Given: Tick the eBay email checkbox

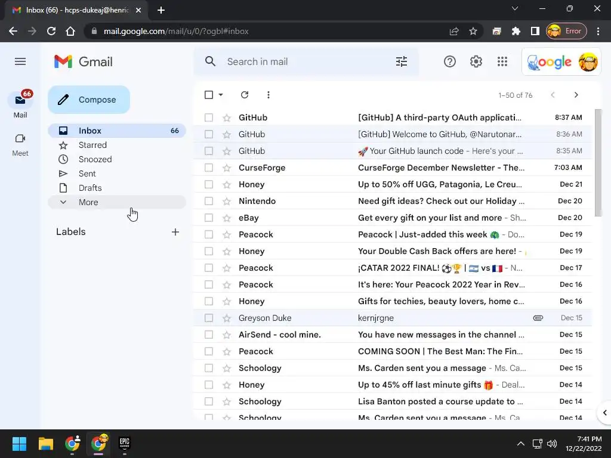Looking at the screenshot, I should (x=209, y=218).
